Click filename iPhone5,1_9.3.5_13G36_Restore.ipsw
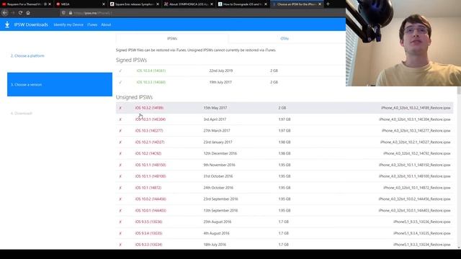Image resolution: width=461 pixels, height=259 pixels. tap(422, 222)
